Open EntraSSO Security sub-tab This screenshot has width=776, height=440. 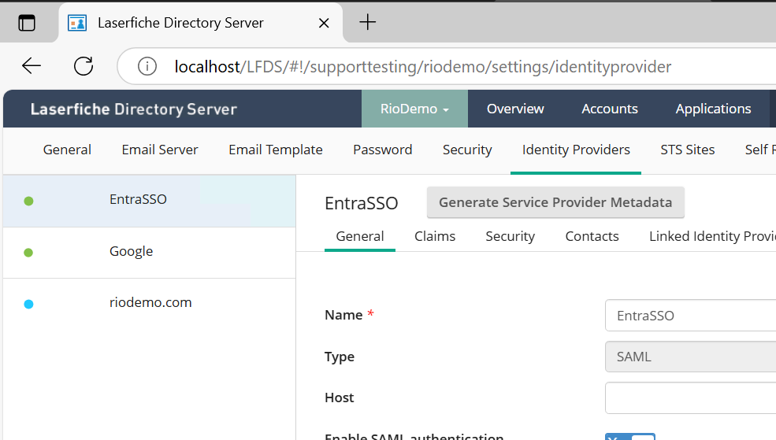511,236
